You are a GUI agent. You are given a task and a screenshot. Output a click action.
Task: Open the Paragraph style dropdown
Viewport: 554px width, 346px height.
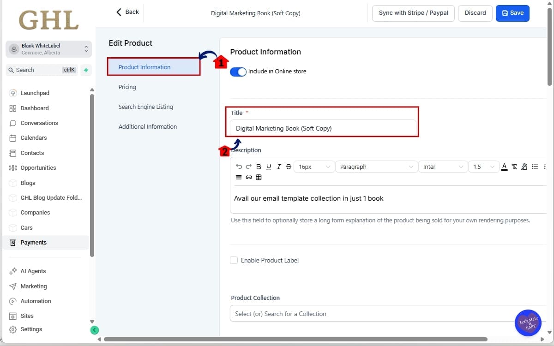coord(376,167)
